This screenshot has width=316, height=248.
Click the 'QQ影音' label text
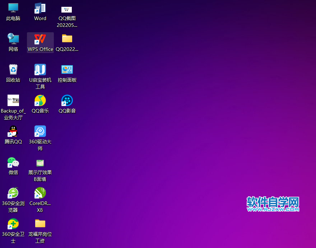(x=67, y=111)
